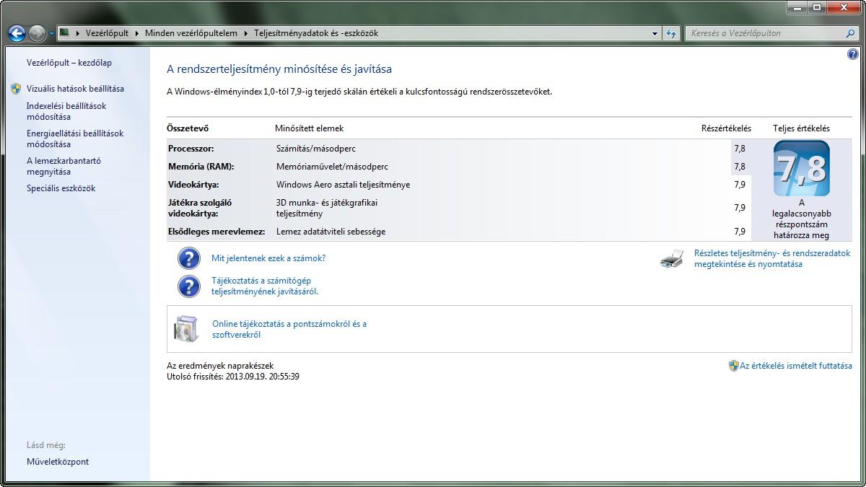The image size is (866, 487).
Task: Open Speciális eszközök link
Action: (61, 188)
